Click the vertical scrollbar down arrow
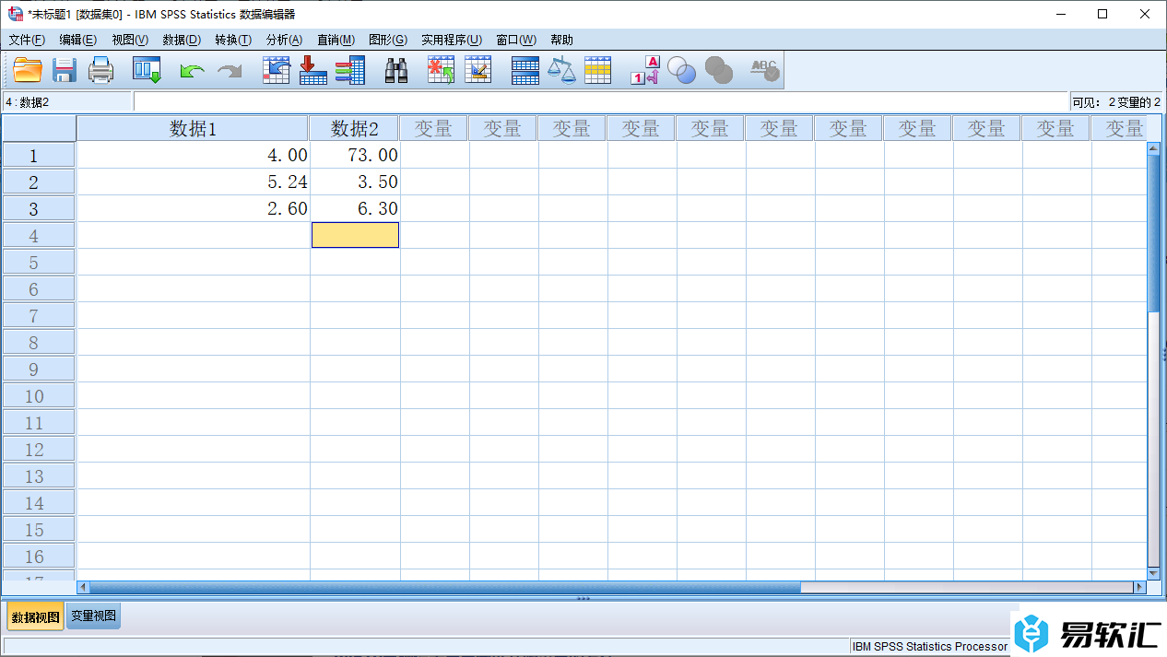This screenshot has height=657, width=1167. 1153,574
